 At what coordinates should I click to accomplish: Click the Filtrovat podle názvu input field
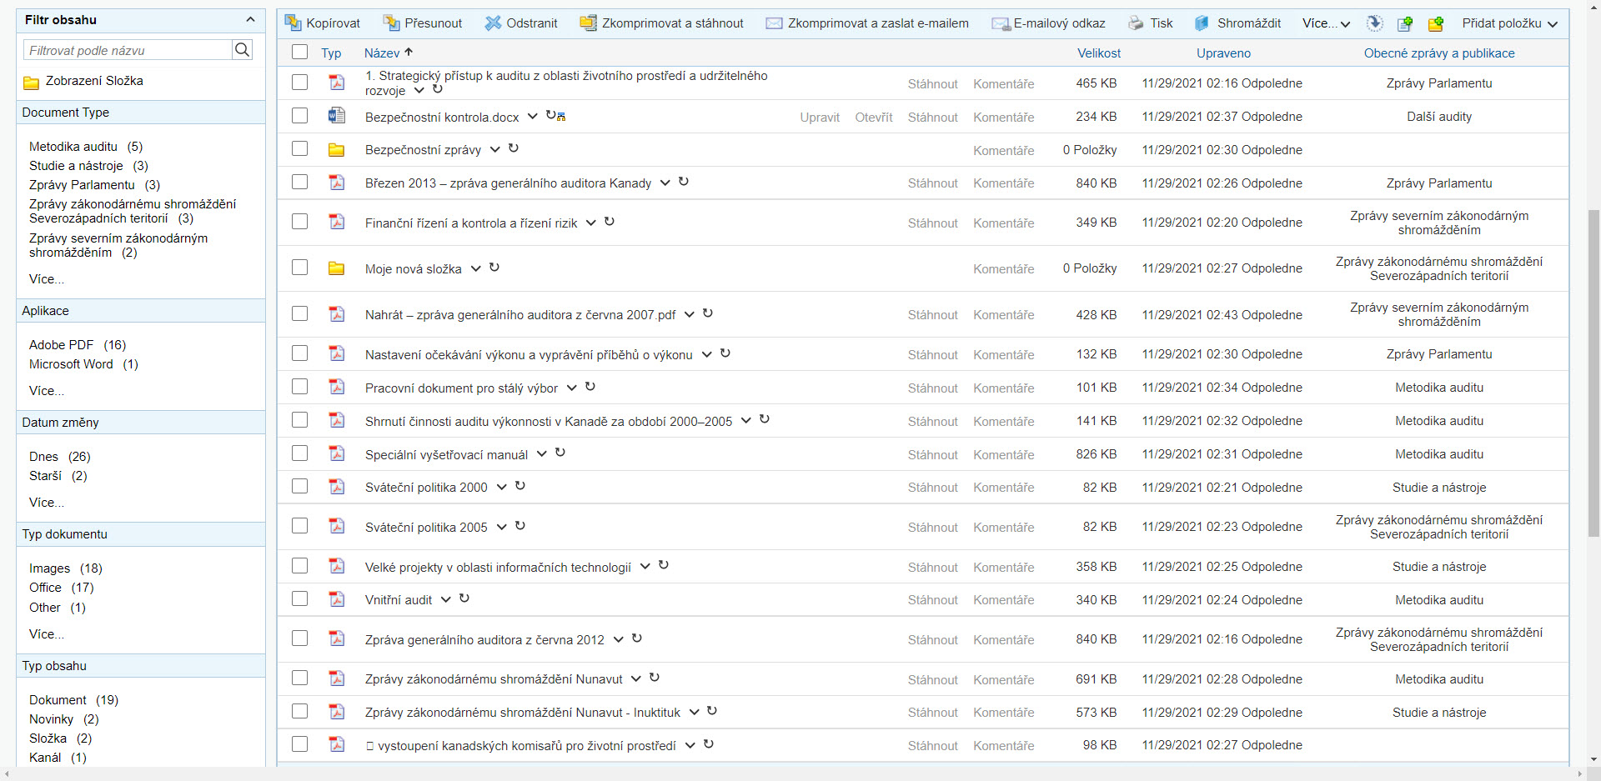[128, 50]
